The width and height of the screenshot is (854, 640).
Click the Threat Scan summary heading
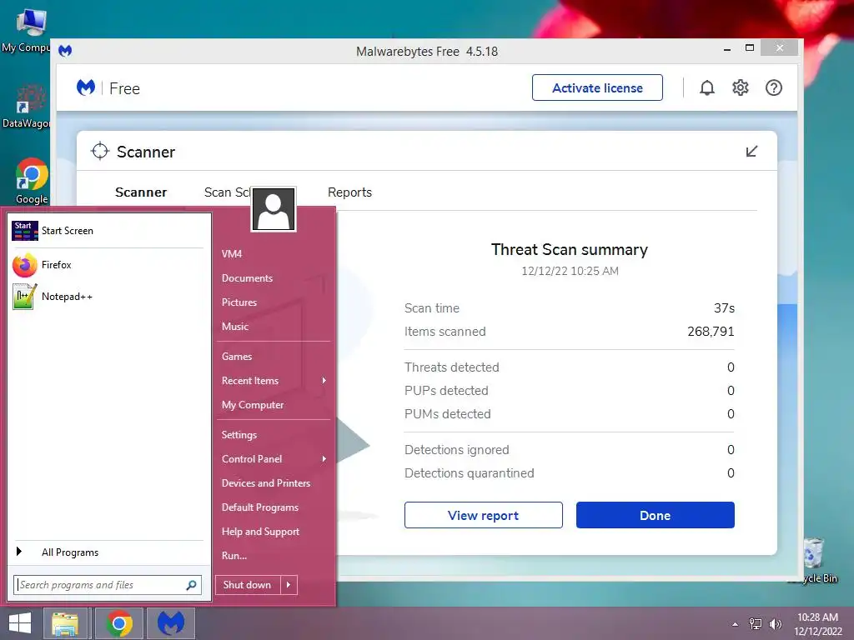click(x=570, y=250)
